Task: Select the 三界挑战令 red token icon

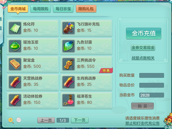Action: pyautogui.click(x=69, y=64)
